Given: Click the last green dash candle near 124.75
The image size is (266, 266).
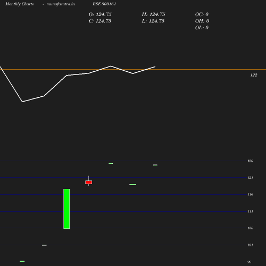Looking at the screenshot, I should point(155,165).
